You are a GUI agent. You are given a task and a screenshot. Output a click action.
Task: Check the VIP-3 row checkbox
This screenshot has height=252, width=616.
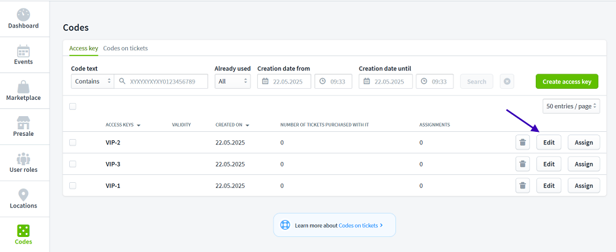point(72,164)
